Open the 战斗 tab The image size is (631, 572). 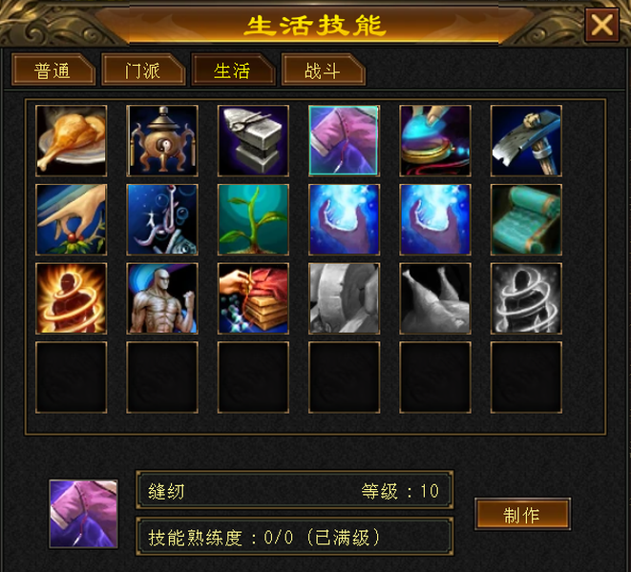(324, 70)
